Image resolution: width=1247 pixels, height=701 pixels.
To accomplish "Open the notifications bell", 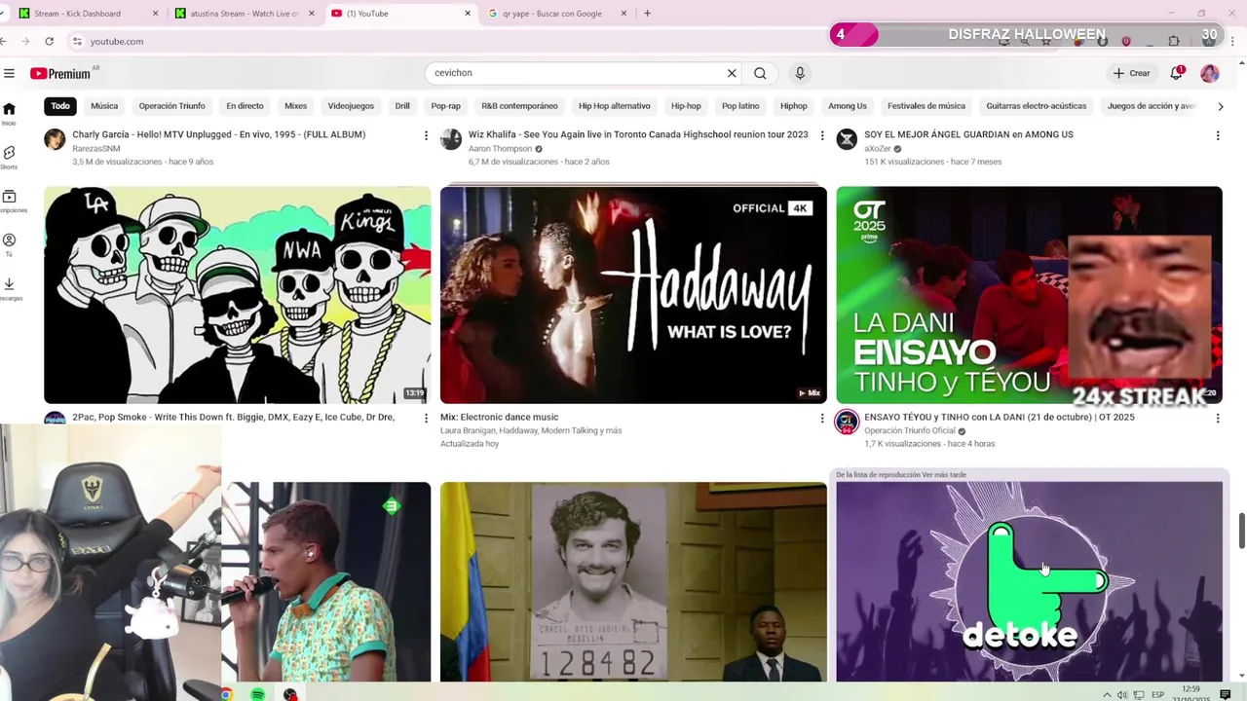I will pos(1177,73).
